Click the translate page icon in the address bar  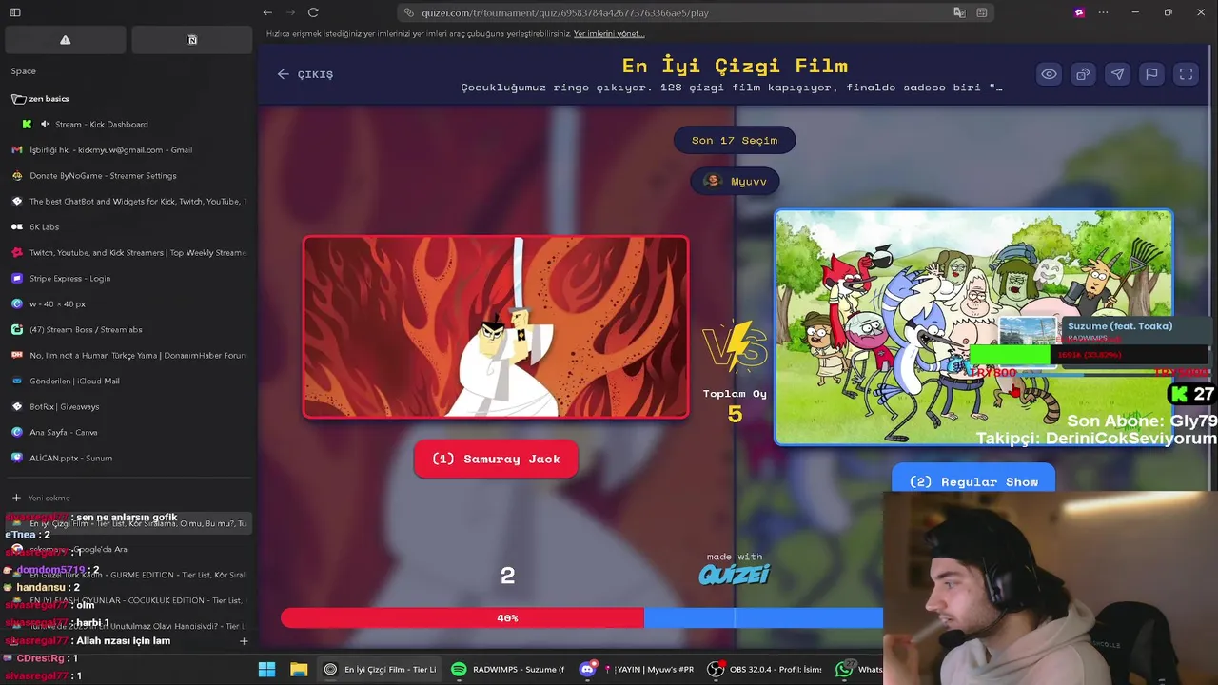(x=959, y=12)
